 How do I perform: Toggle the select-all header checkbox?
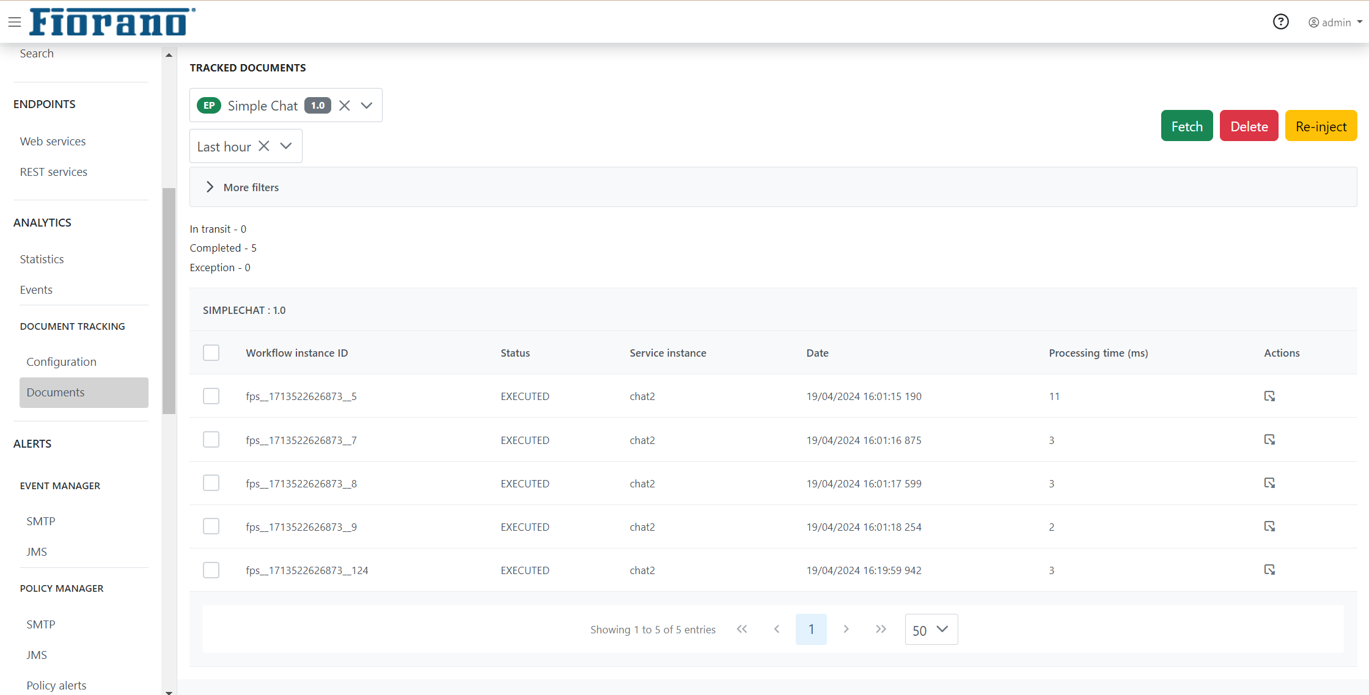[211, 353]
